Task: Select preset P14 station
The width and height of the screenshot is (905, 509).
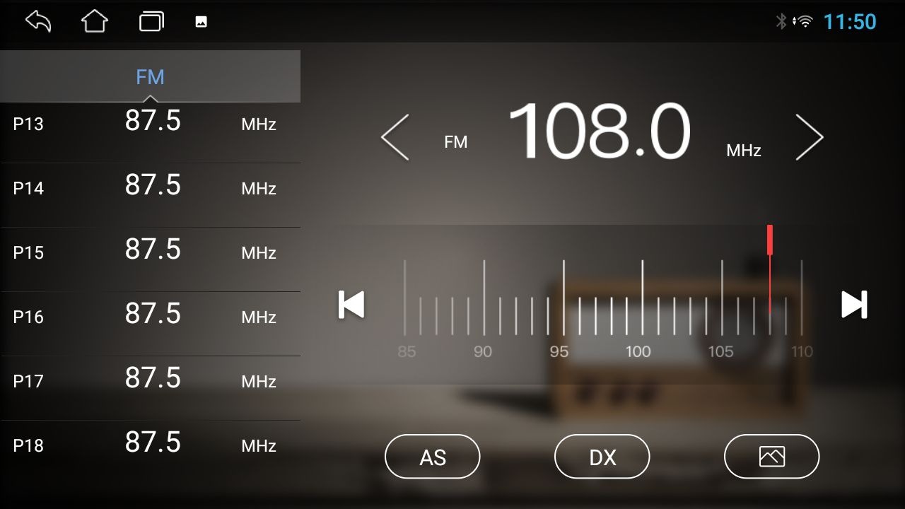Action: pos(150,188)
